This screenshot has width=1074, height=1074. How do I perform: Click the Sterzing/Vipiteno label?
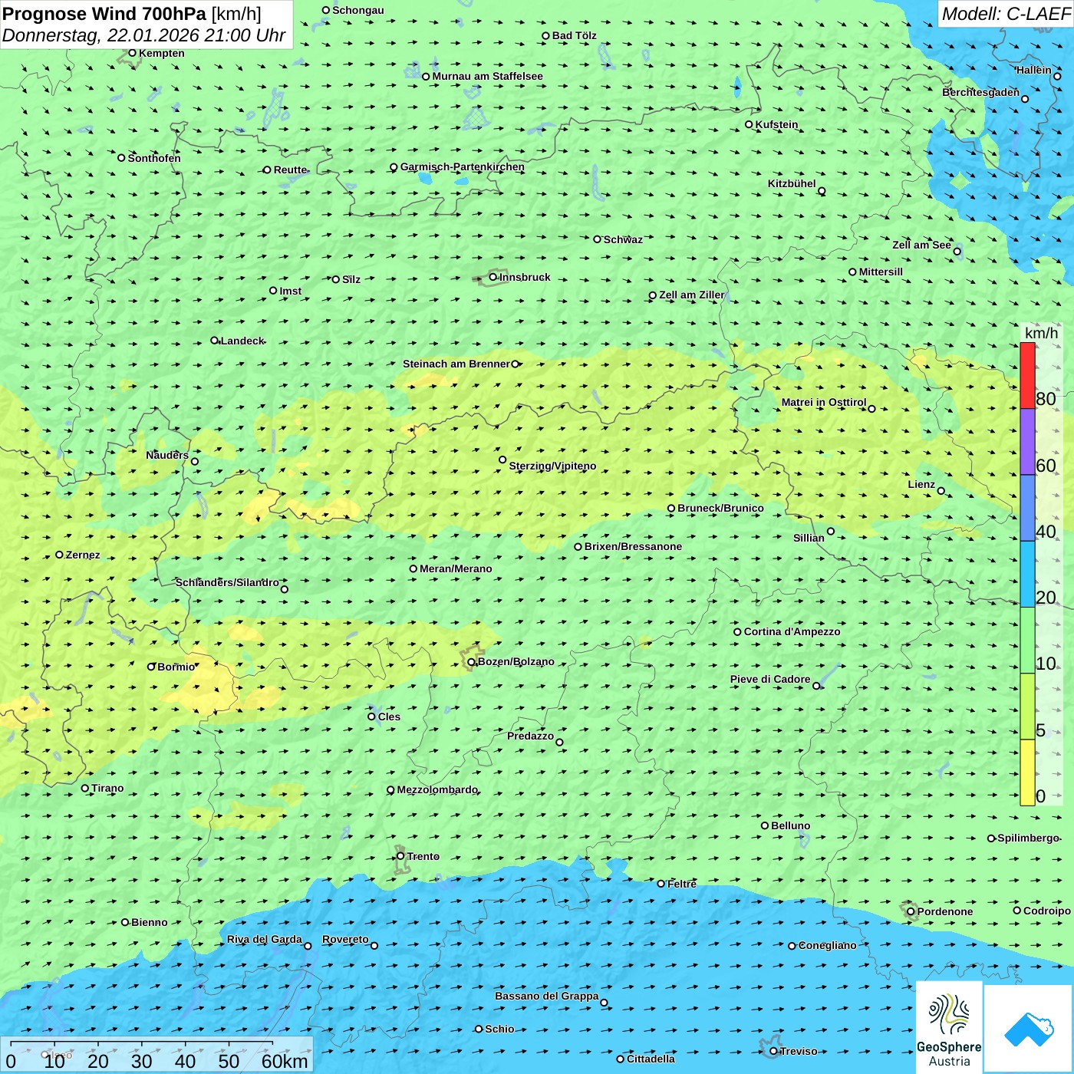[552, 466]
